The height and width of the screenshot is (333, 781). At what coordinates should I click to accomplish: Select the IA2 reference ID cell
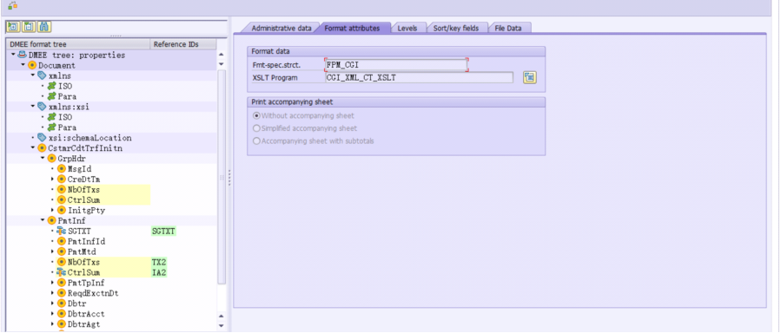pos(159,272)
